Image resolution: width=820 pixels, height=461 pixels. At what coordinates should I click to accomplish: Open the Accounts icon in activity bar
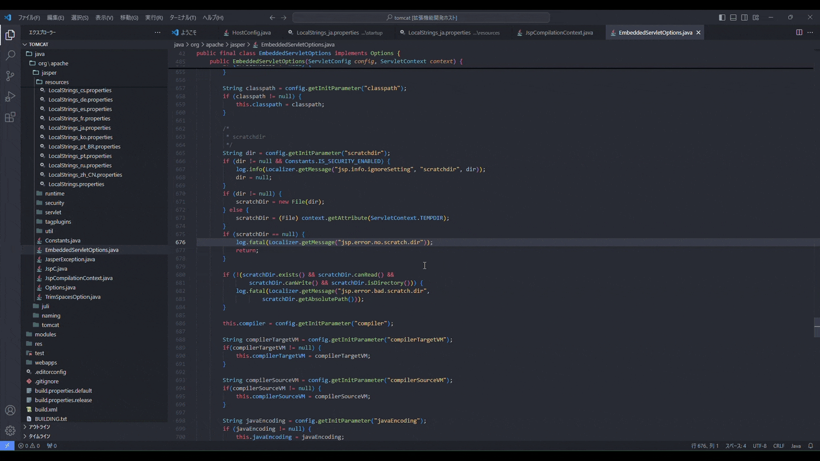click(10, 410)
